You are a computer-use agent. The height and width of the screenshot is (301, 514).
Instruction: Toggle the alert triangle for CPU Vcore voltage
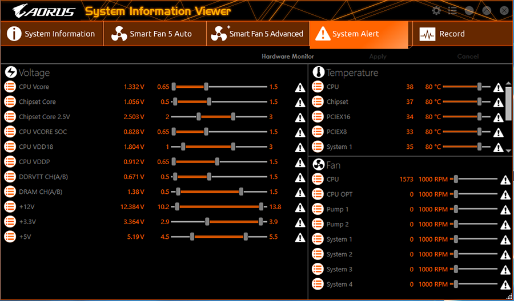300,87
